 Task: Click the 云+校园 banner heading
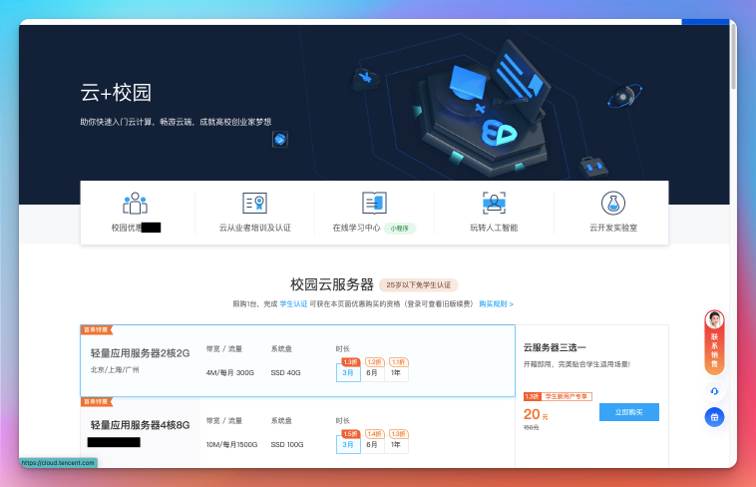(x=116, y=93)
